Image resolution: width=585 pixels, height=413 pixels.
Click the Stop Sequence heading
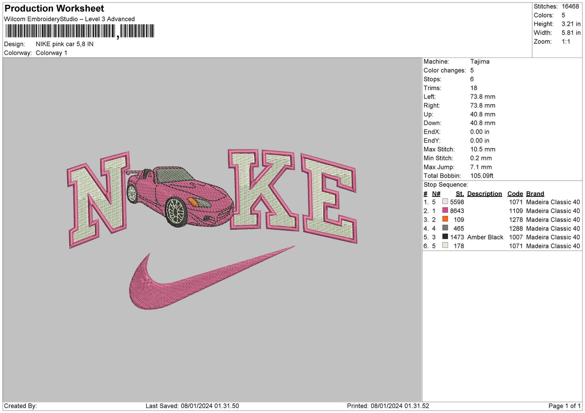click(446, 185)
